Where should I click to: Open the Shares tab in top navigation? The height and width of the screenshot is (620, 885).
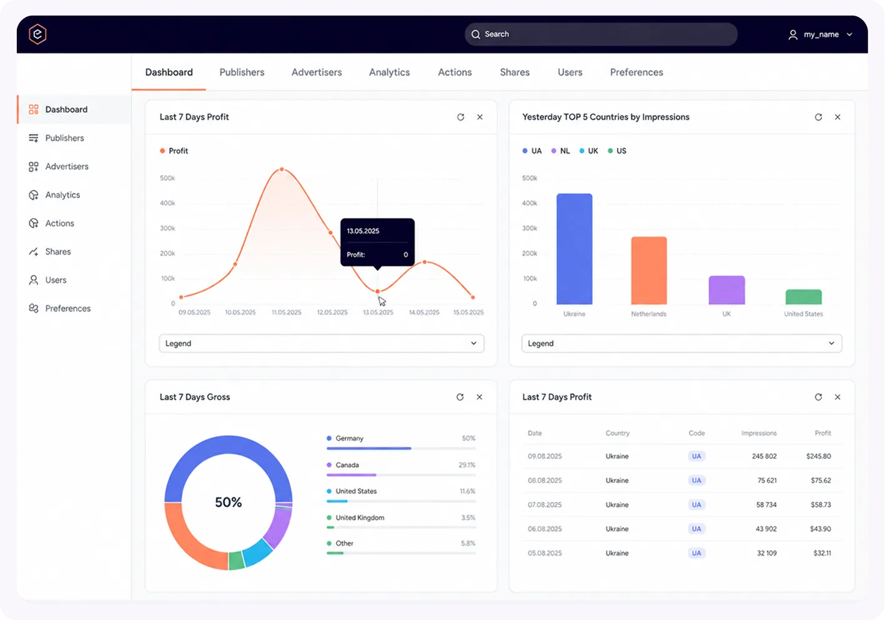click(515, 72)
